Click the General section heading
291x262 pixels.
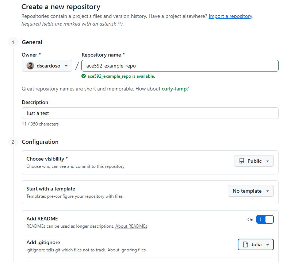(32, 42)
